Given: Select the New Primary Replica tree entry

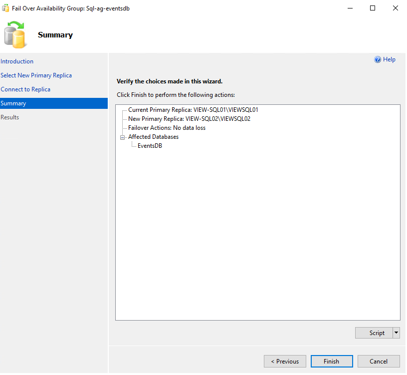Looking at the screenshot, I should 189,119.
